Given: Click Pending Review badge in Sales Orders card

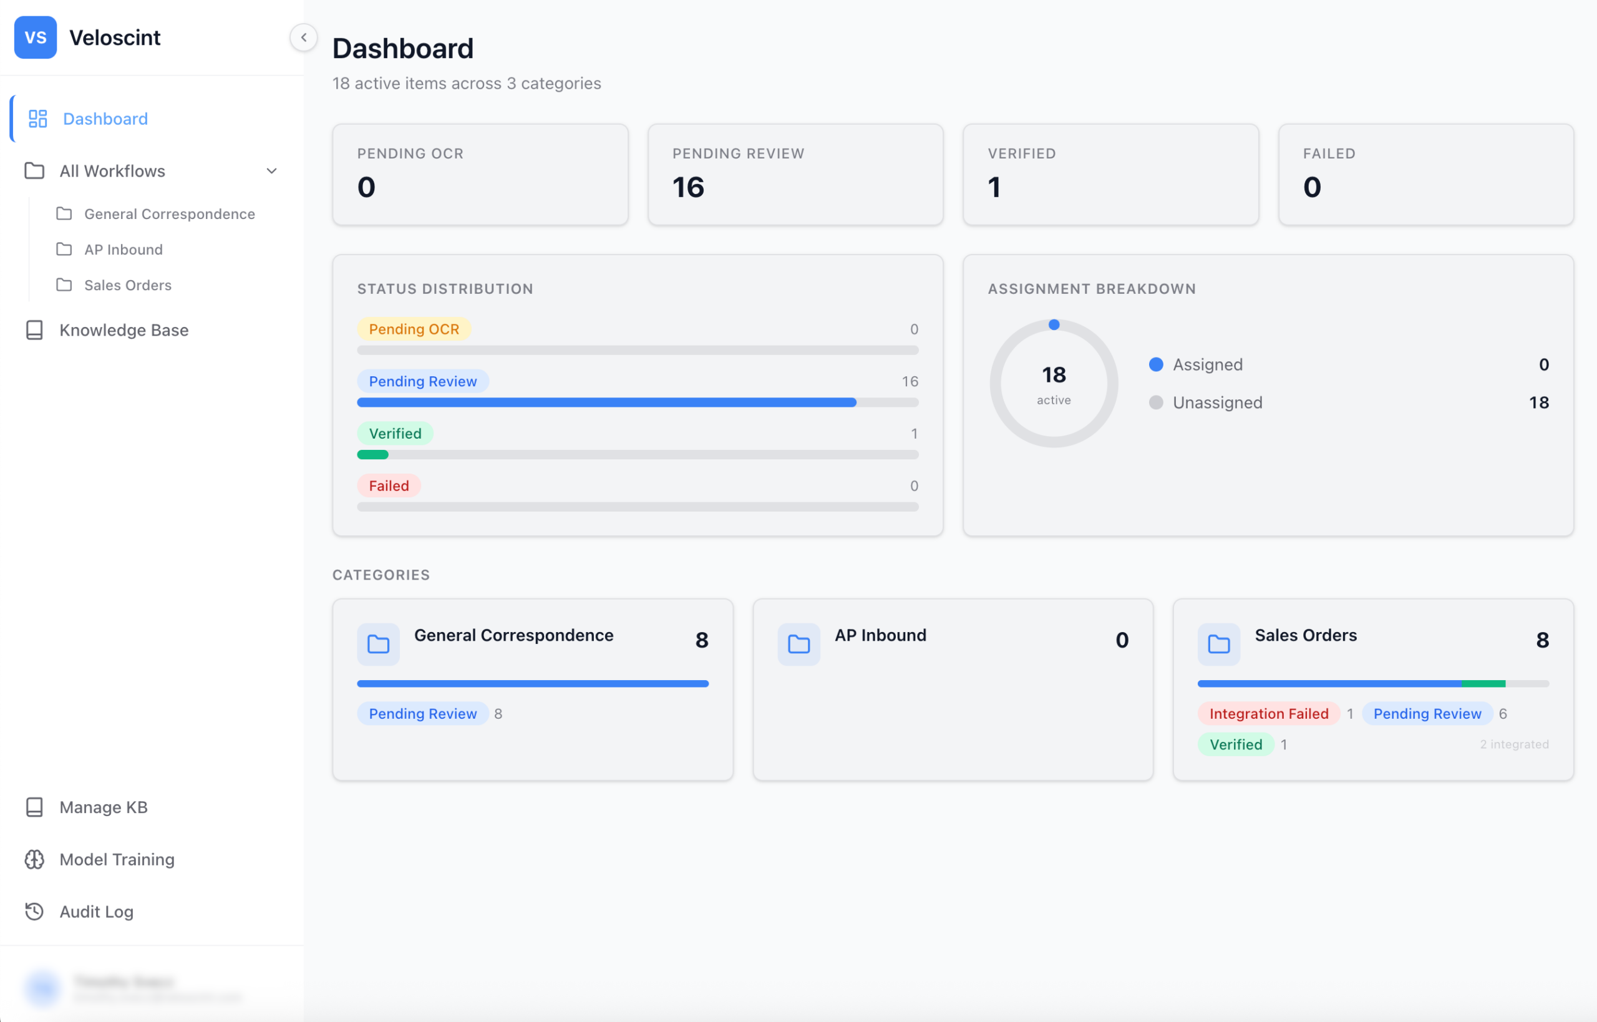Looking at the screenshot, I should [x=1427, y=713].
